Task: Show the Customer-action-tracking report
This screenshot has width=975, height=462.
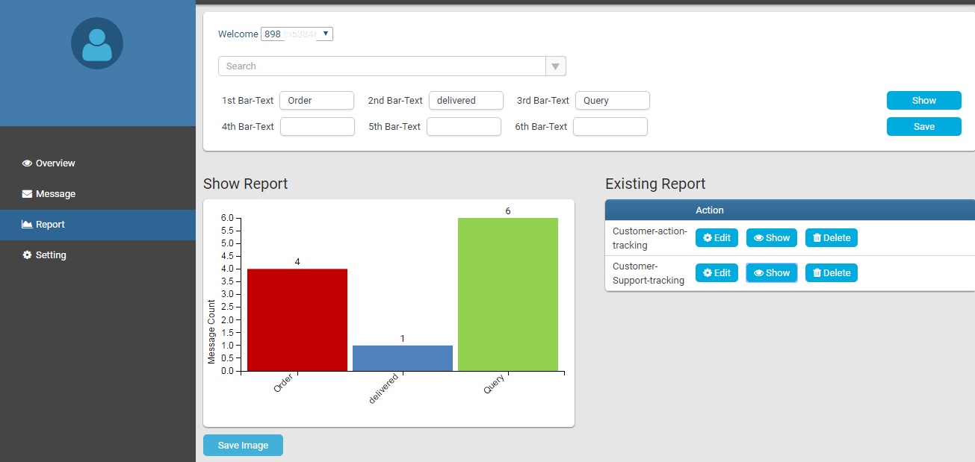Action: (x=772, y=238)
